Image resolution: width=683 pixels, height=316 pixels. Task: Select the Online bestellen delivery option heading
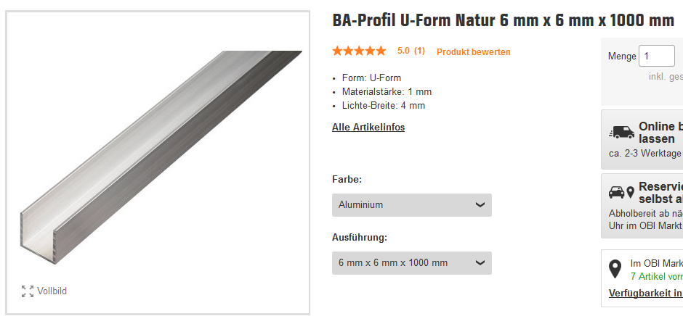click(660, 133)
